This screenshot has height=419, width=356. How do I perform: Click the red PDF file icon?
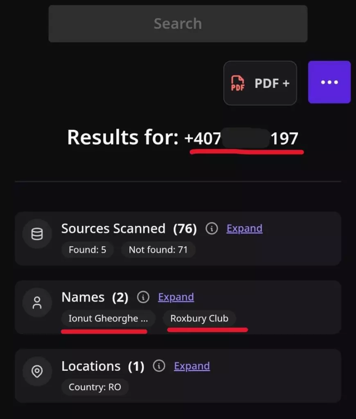point(238,83)
